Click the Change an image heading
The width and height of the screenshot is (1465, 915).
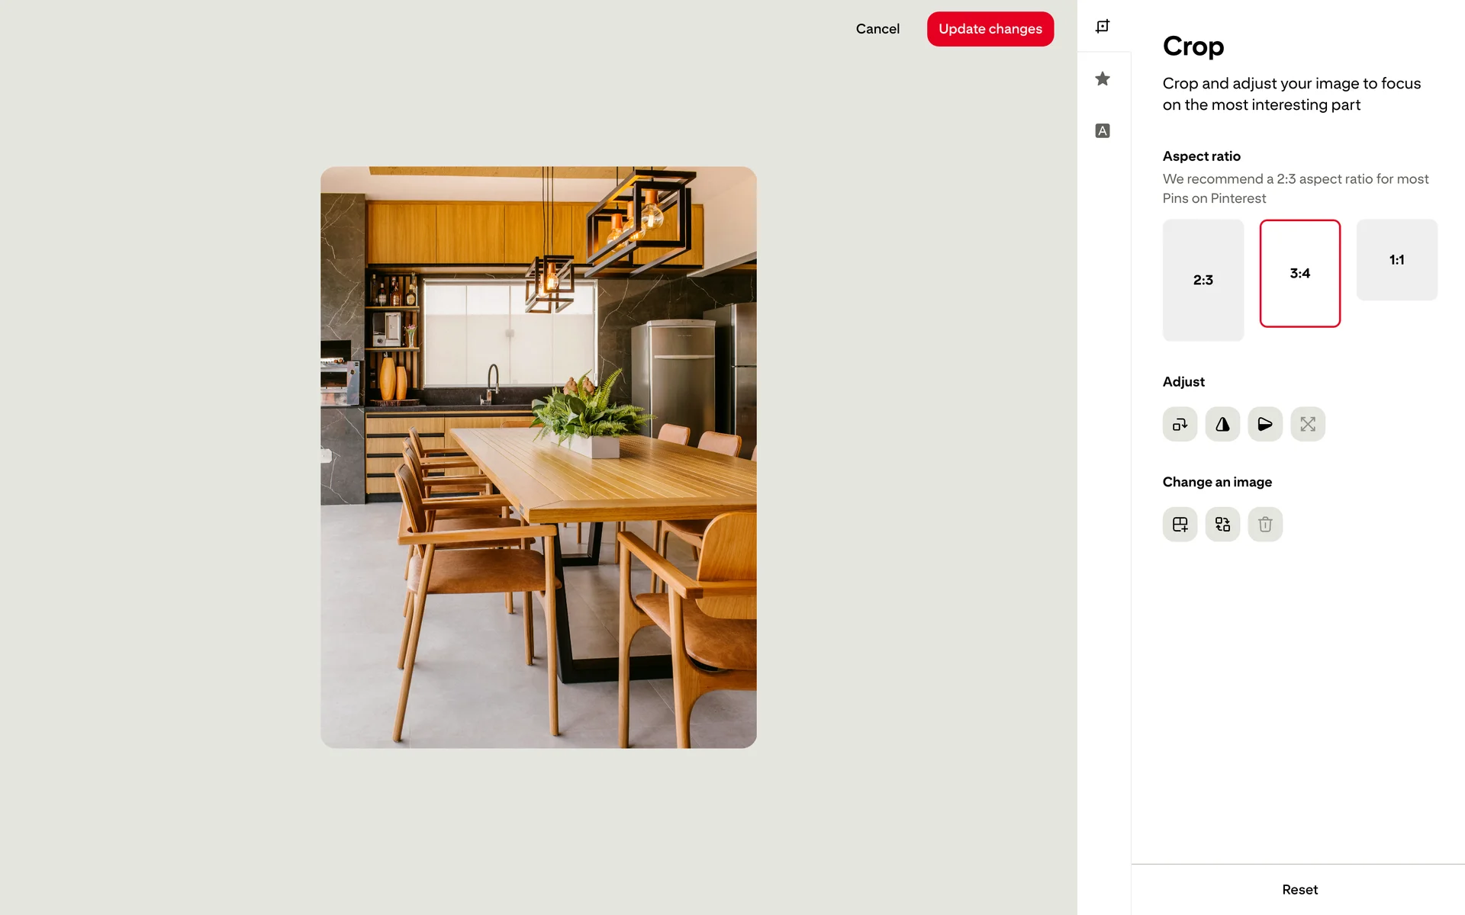click(x=1217, y=482)
